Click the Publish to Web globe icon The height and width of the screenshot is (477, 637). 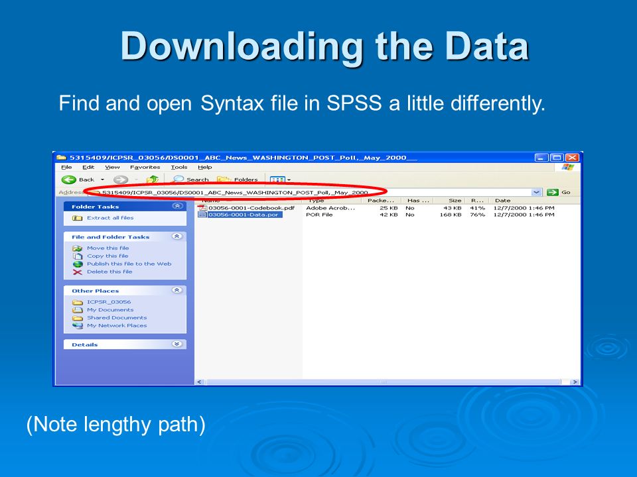pos(77,264)
